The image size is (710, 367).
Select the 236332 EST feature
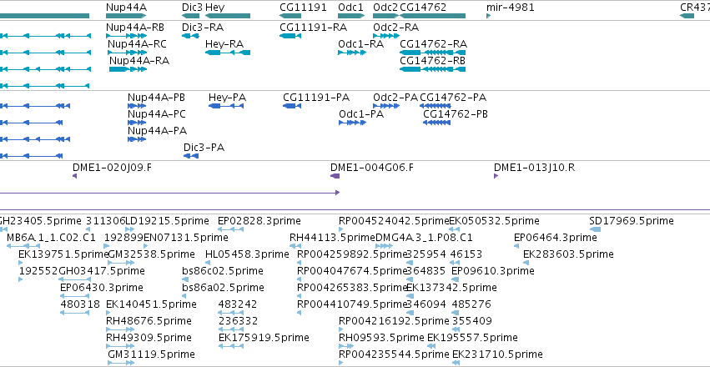tap(231, 330)
